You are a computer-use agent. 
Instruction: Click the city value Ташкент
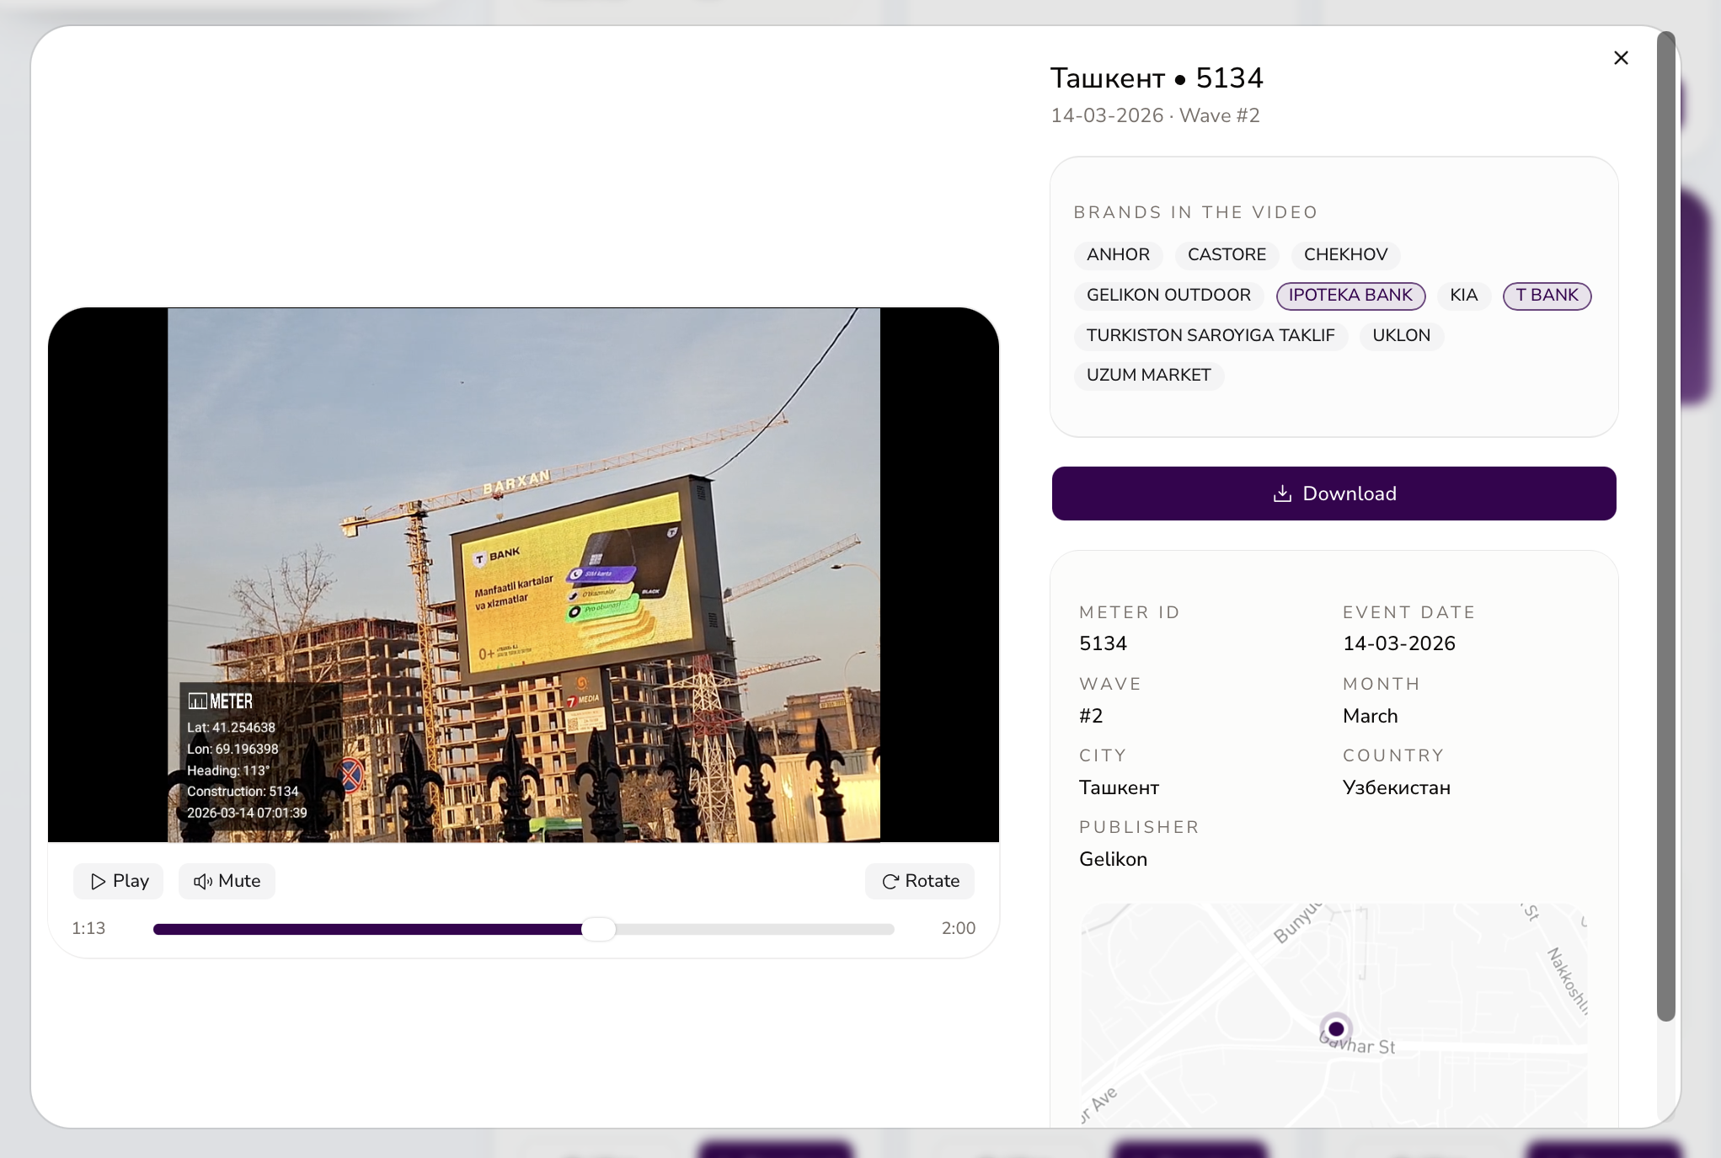1119,788
